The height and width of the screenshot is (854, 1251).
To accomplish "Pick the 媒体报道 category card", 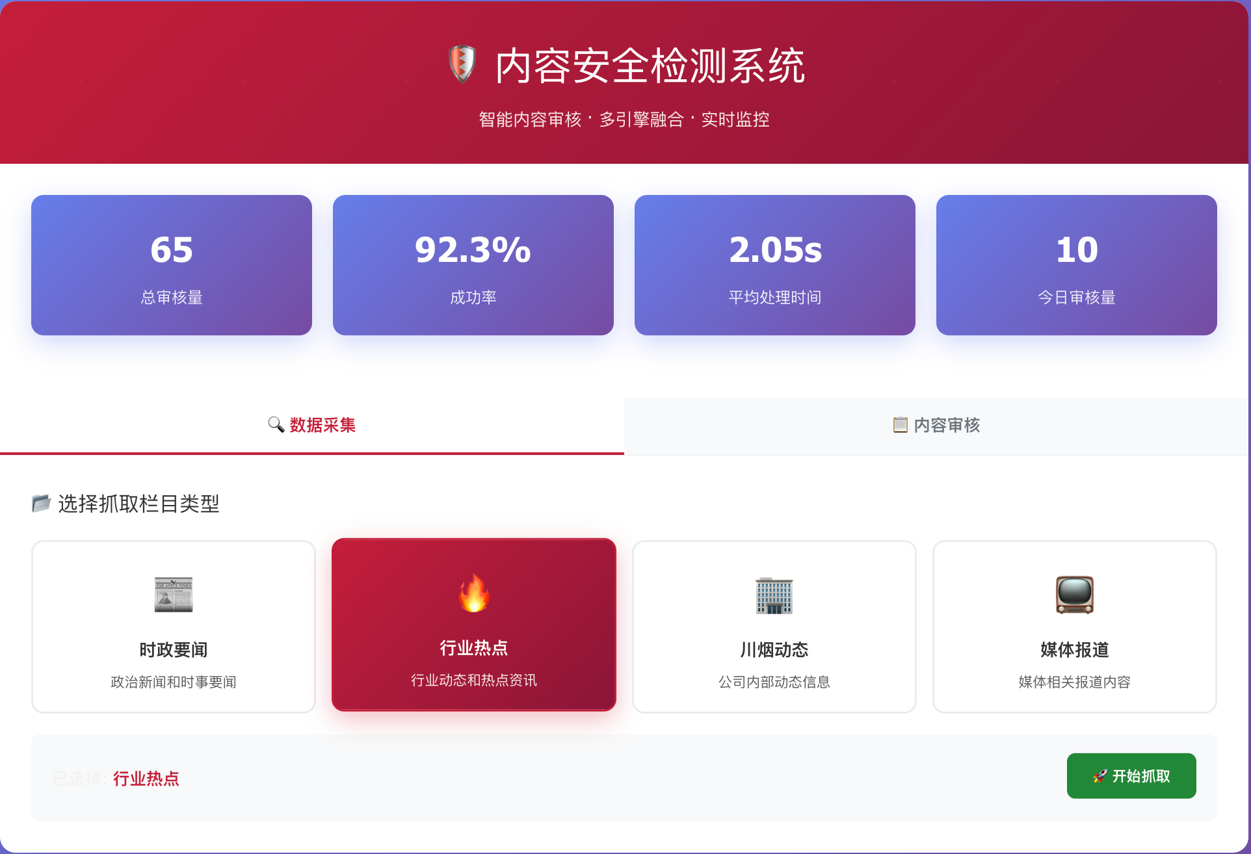I will coord(1075,627).
